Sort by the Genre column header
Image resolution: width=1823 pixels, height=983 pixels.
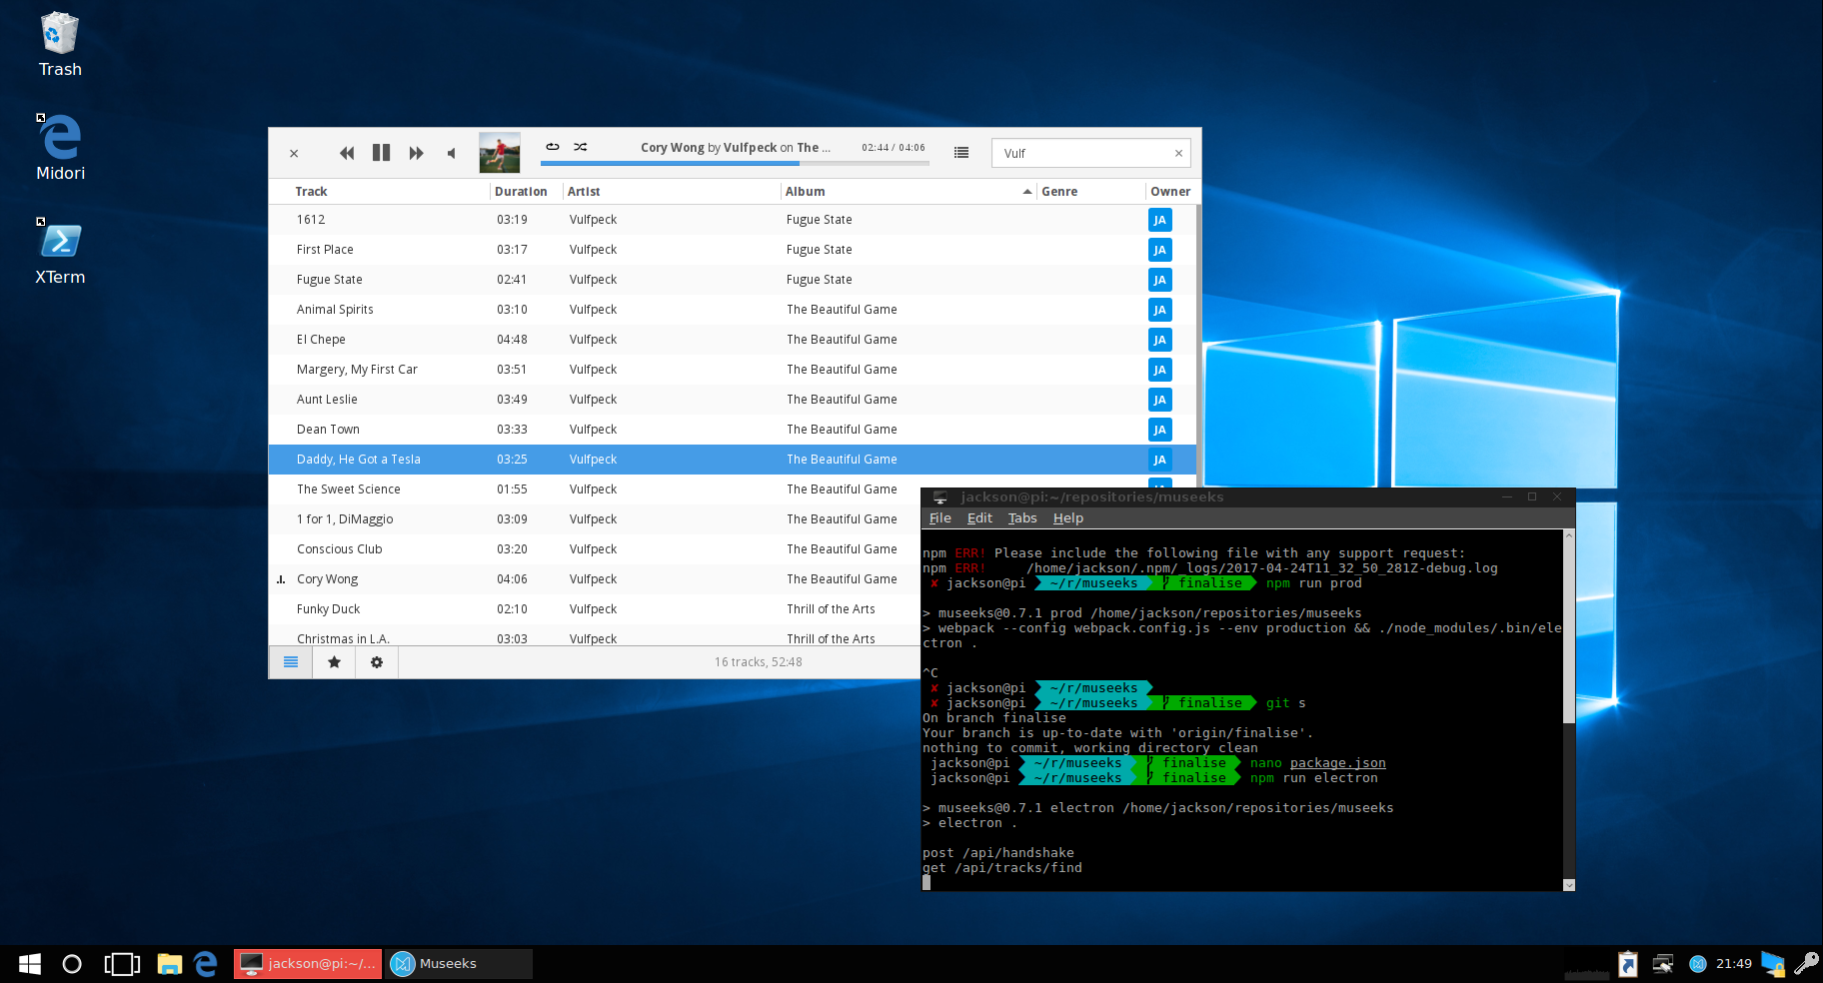tap(1059, 192)
